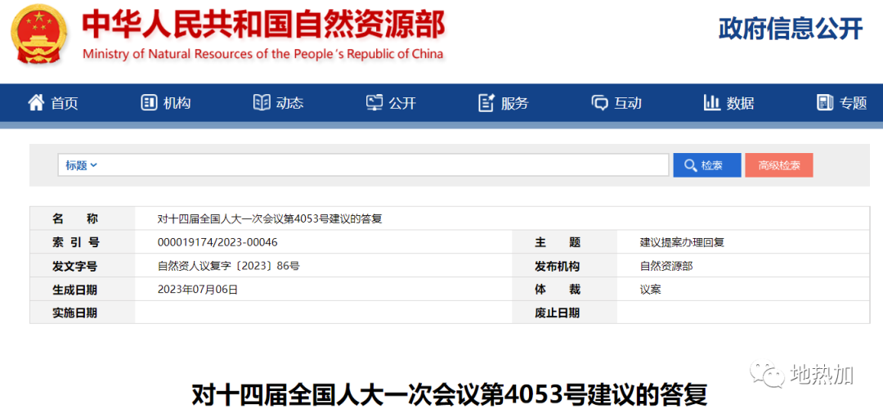Click the 体裁 label cell

(x=564, y=290)
